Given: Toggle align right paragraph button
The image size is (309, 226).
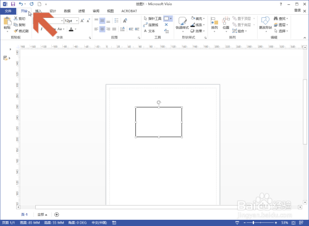Looking at the screenshot, I should (108, 29).
